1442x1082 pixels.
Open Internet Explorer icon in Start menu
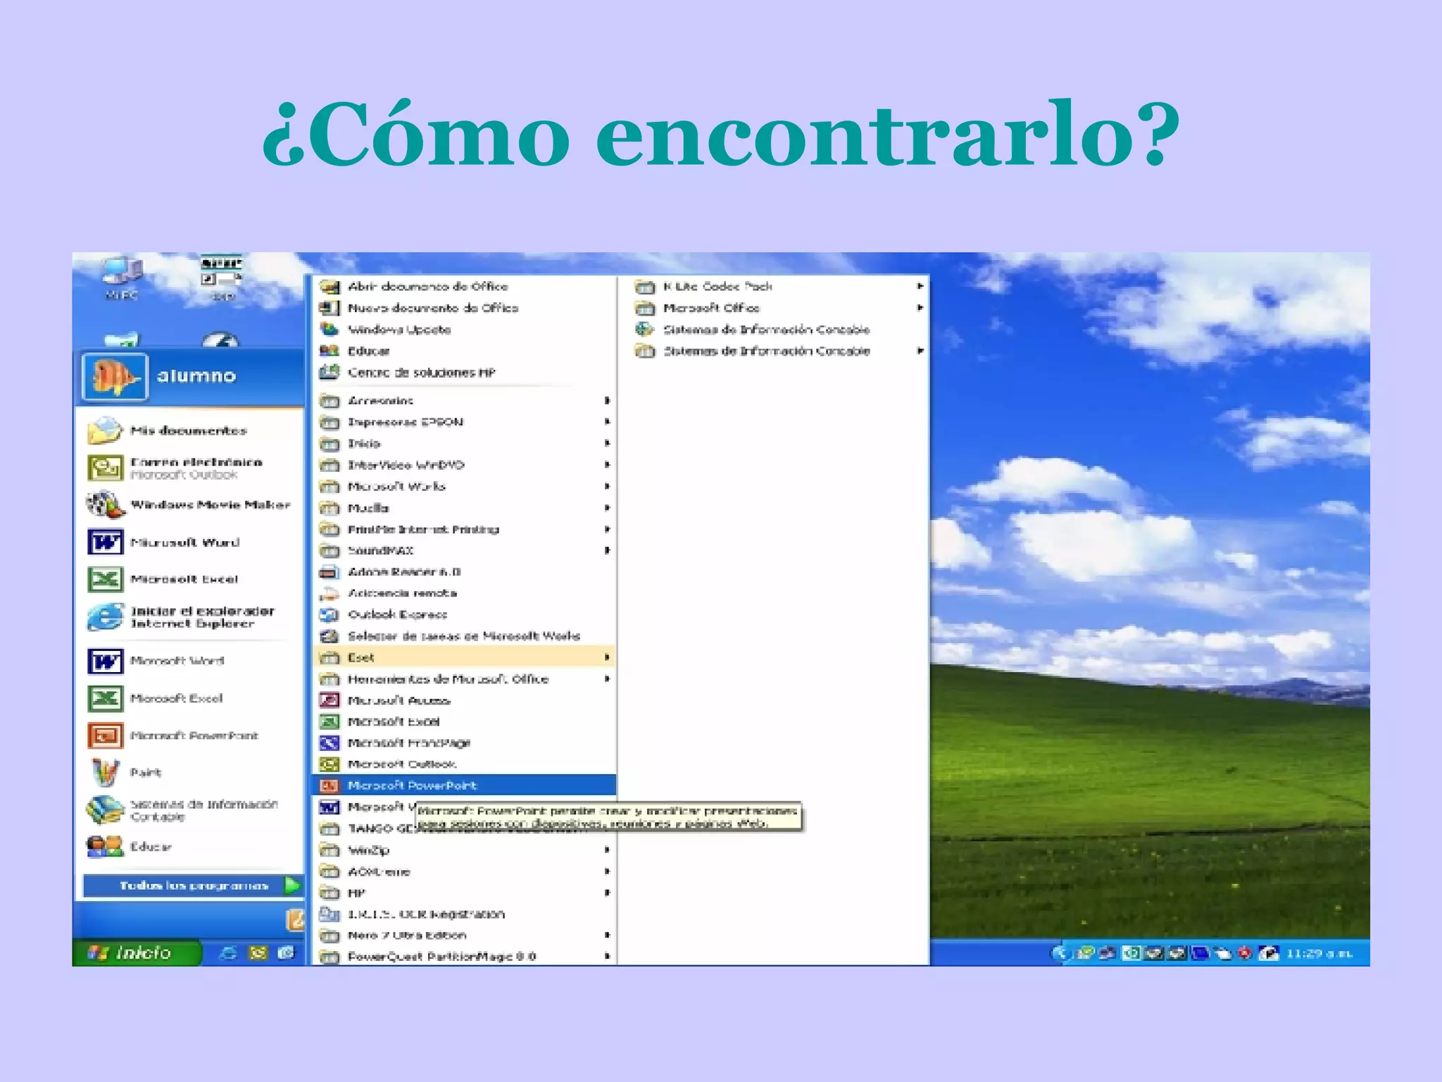pyautogui.click(x=106, y=617)
